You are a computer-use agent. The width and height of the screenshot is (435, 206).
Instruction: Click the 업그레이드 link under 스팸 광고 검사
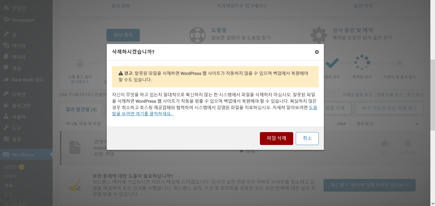pyautogui.click(x=80, y=82)
